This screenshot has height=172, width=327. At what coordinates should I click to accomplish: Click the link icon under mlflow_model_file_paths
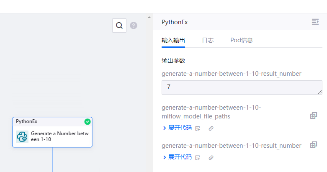tap(211, 128)
